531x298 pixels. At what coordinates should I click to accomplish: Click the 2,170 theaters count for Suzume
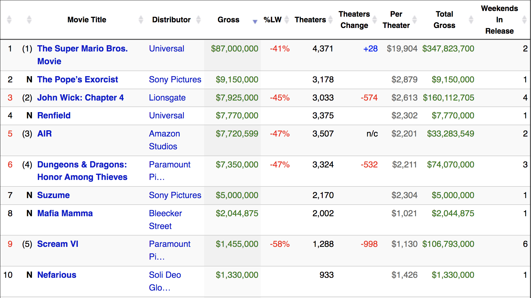tap(323, 195)
